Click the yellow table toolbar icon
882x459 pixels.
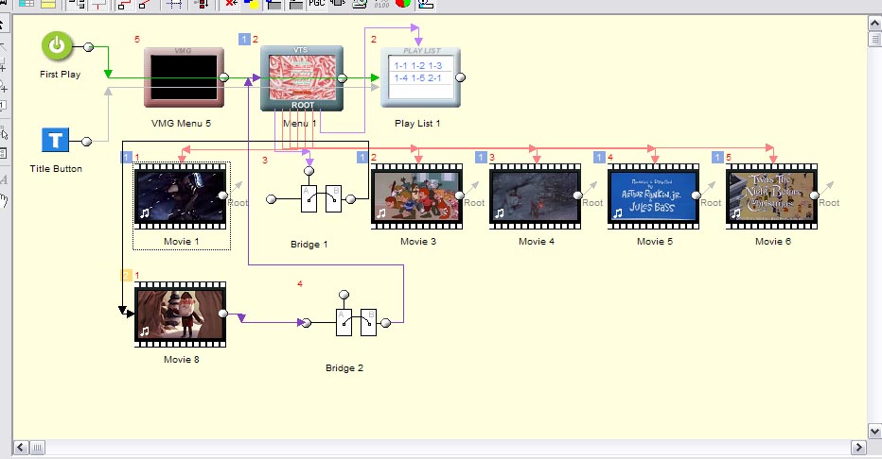pos(48,4)
